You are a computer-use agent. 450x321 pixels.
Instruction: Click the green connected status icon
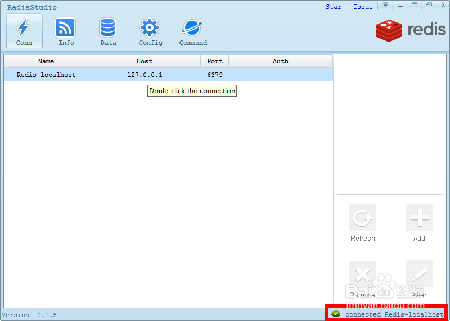click(x=335, y=314)
